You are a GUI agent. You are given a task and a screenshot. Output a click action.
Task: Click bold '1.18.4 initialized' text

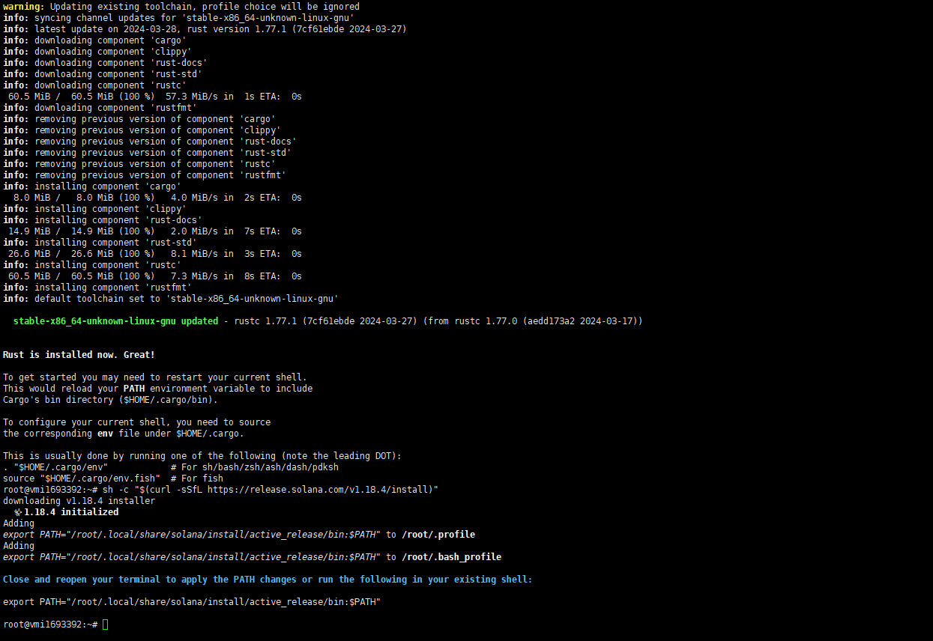tap(71, 512)
